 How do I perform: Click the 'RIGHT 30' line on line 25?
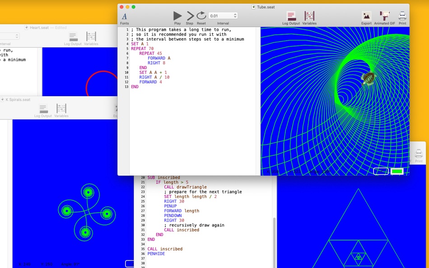pyautogui.click(x=174, y=201)
